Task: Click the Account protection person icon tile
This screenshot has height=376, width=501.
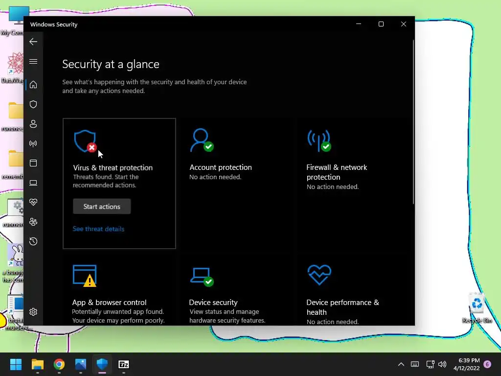Action: 202,140
